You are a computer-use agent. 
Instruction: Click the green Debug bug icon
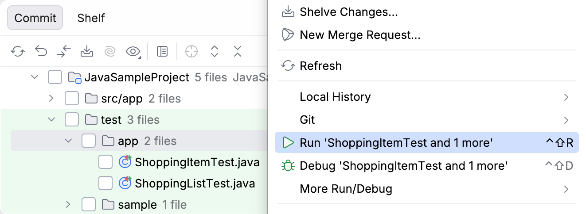(x=289, y=166)
